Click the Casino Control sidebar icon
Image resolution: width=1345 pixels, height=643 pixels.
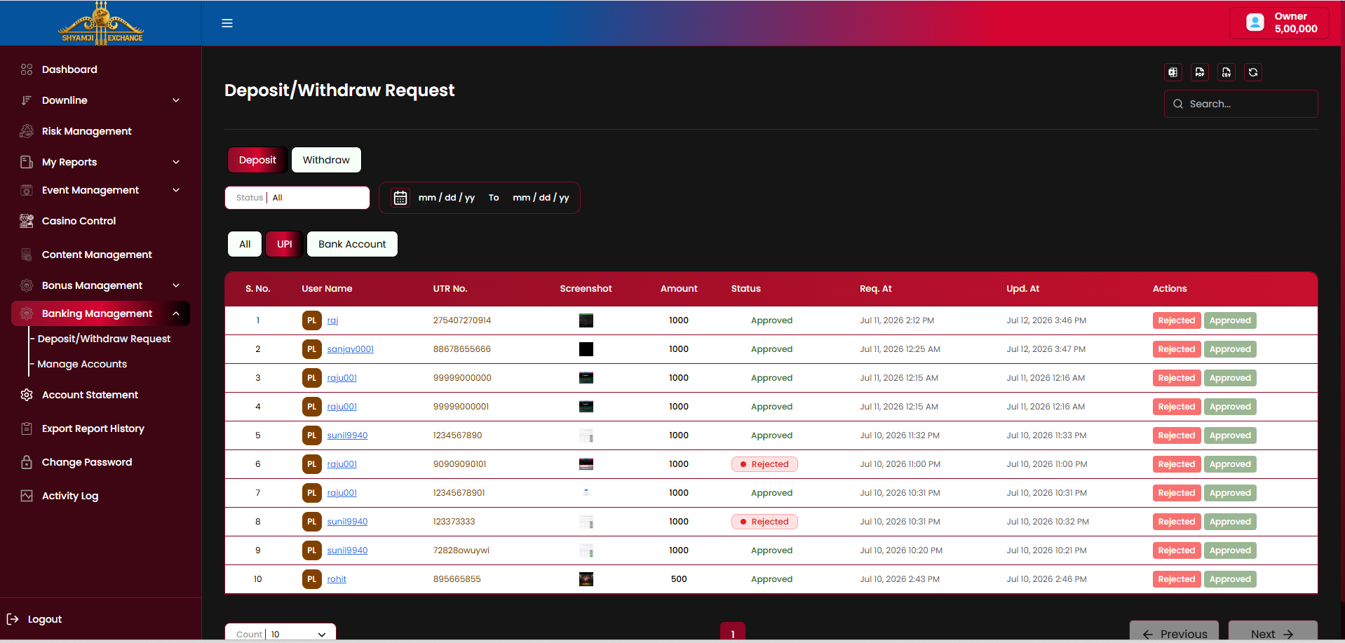coord(27,221)
